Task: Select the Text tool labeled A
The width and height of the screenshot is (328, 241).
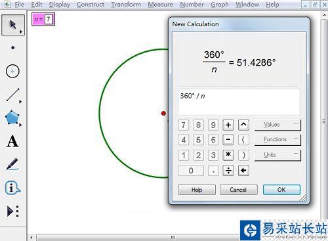Action: pos(12,141)
